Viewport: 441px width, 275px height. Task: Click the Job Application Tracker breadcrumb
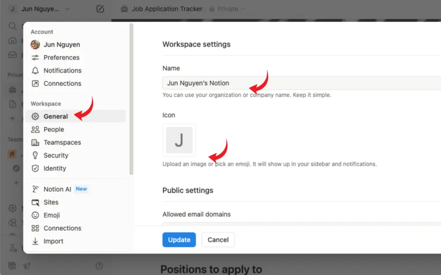(x=161, y=9)
